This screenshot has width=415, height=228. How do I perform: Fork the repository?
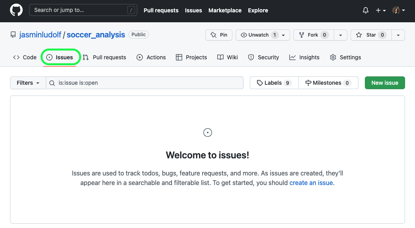point(314,35)
